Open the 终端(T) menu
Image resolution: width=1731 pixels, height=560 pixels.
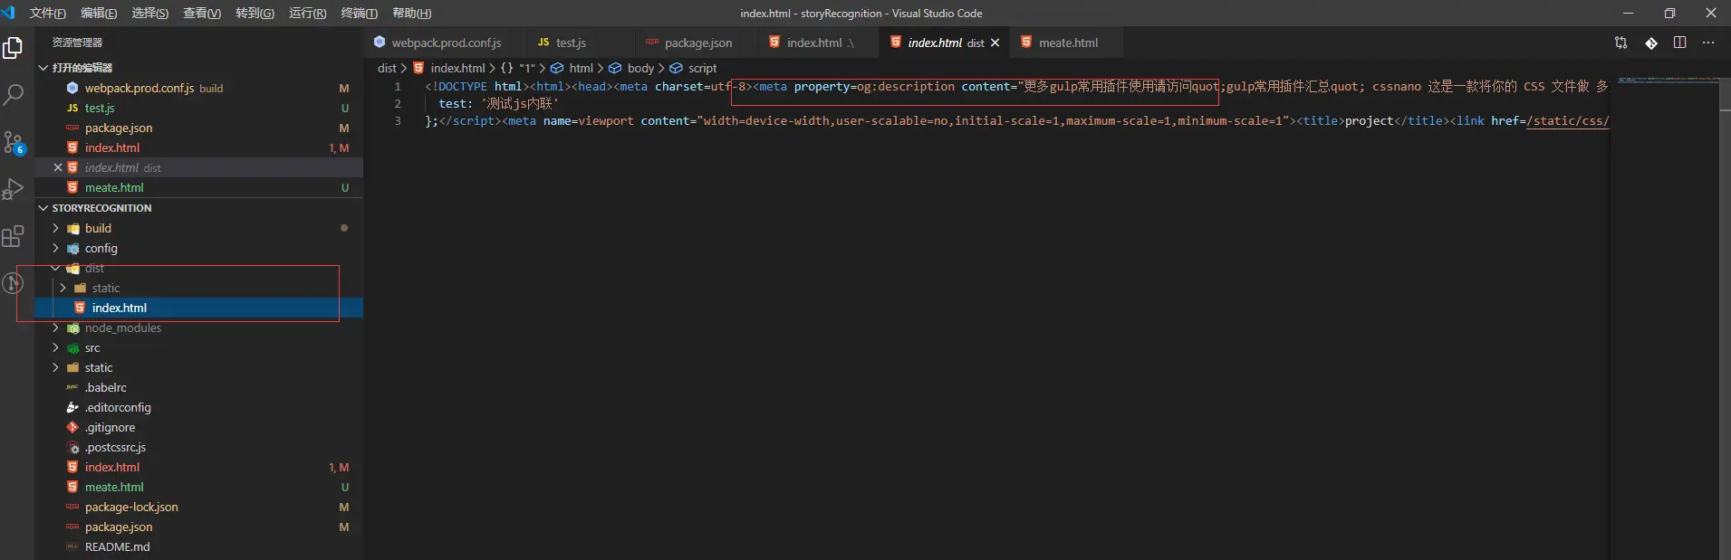click(359, 13)
